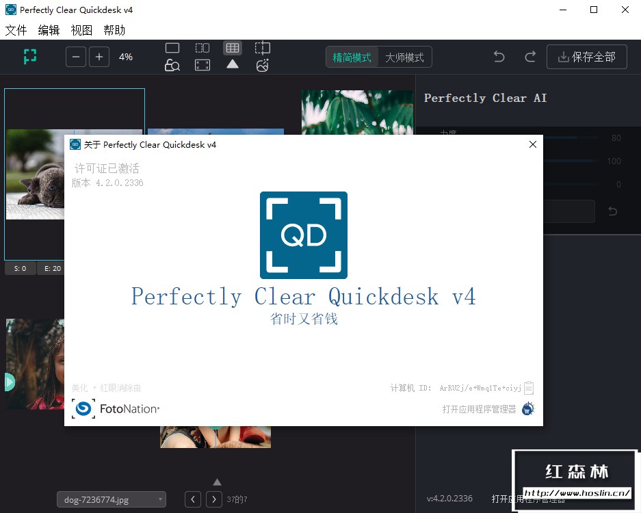Click the green Perfectly Clear logo icon

[x=30, y=57]
